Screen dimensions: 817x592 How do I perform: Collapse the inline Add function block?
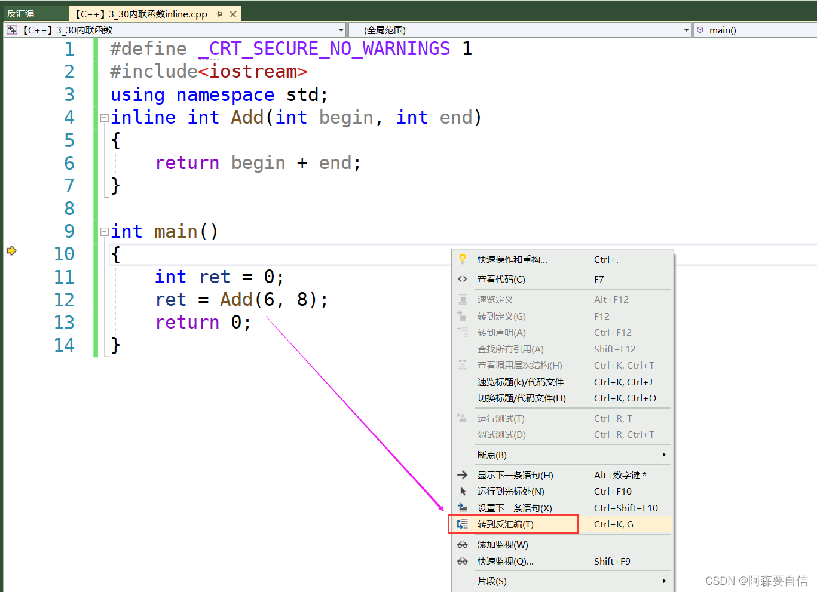[104, 118]
